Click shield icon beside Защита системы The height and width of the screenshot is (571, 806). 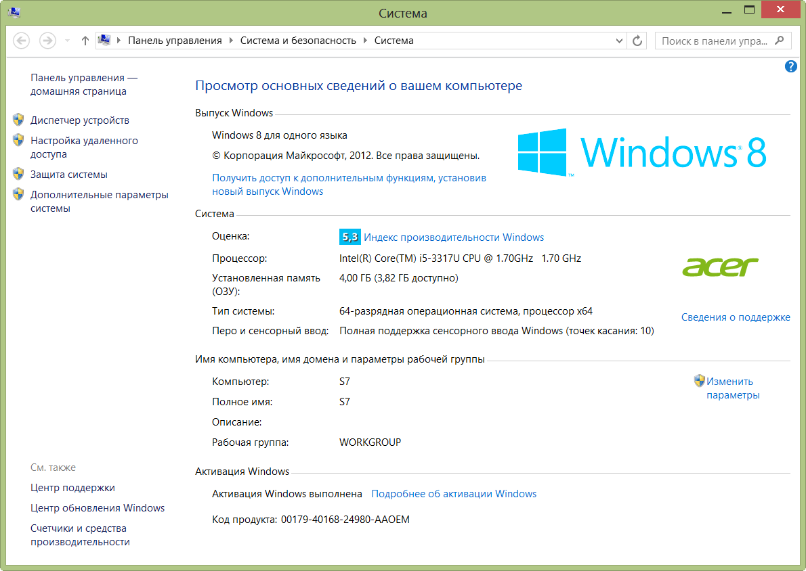click(18, 174)
